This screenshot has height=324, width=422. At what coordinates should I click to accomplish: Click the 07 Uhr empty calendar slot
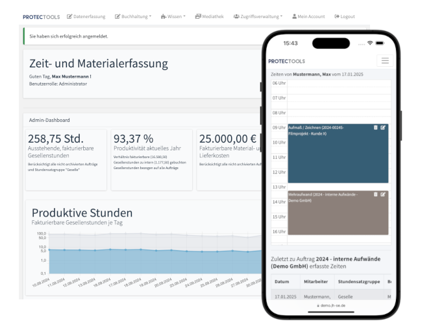tap(338, 98)
